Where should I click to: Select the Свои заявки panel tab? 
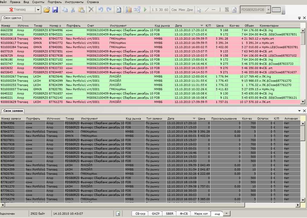tap(13, 111)
